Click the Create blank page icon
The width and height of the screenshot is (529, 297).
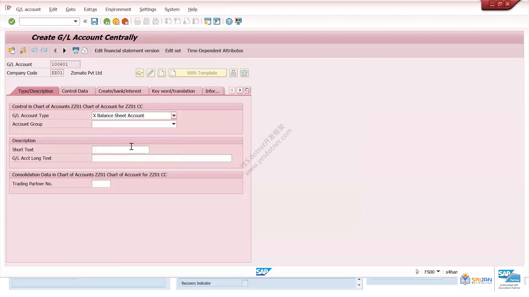tap(162, 73)
